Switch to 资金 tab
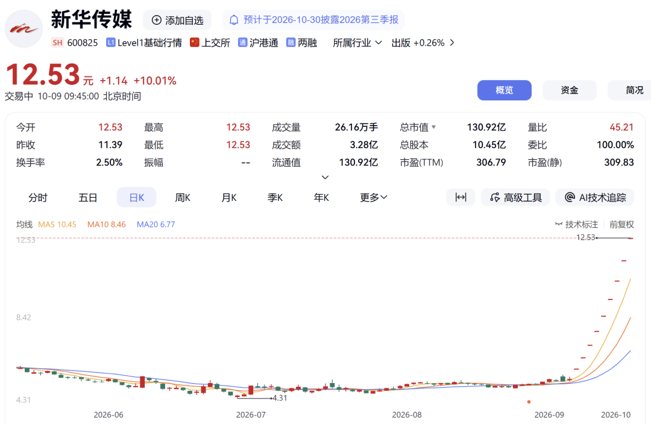 coord(570,90)
